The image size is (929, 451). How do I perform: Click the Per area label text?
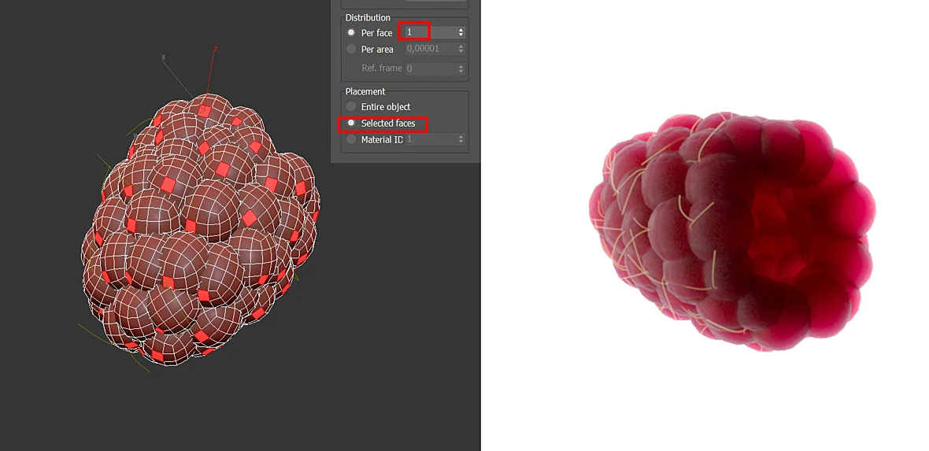pyautogui.click(x=377, y=49)
